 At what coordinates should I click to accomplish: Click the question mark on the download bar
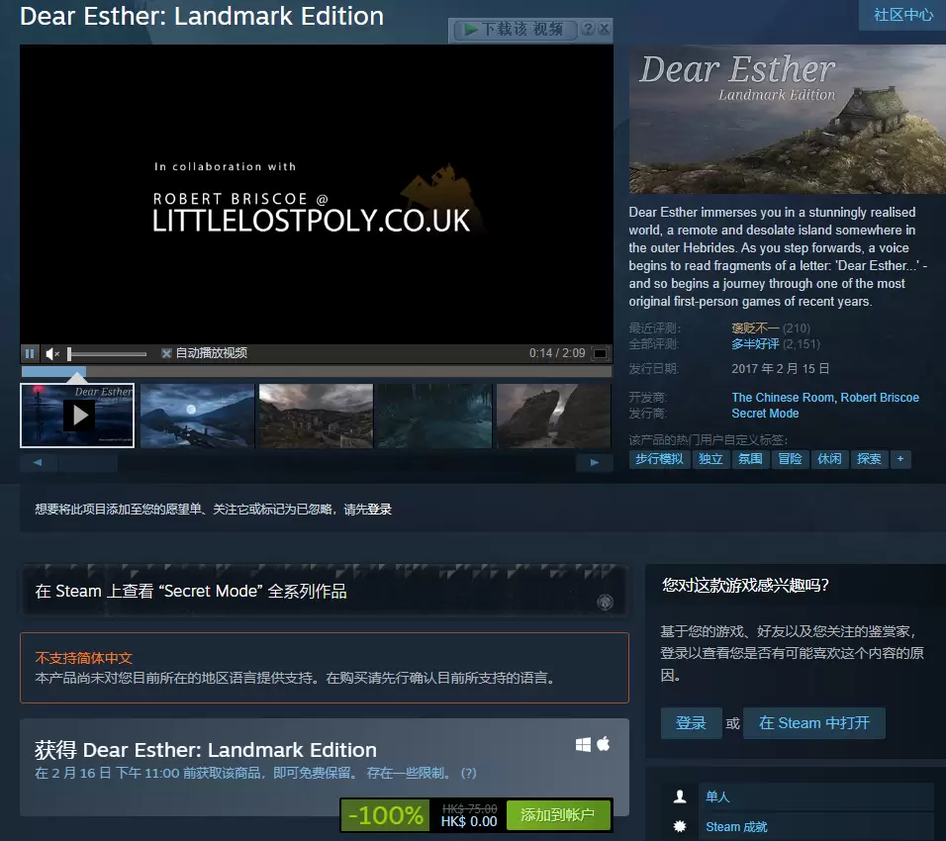pyautogui.click(x=588, y=29)
